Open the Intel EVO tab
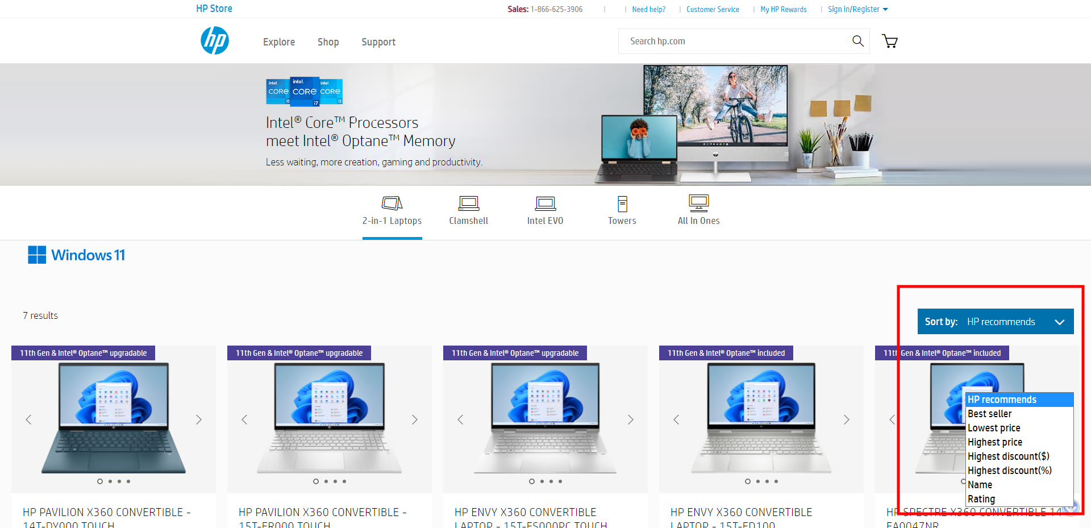The image size is (1091, 528). click(x=545, y=211)
